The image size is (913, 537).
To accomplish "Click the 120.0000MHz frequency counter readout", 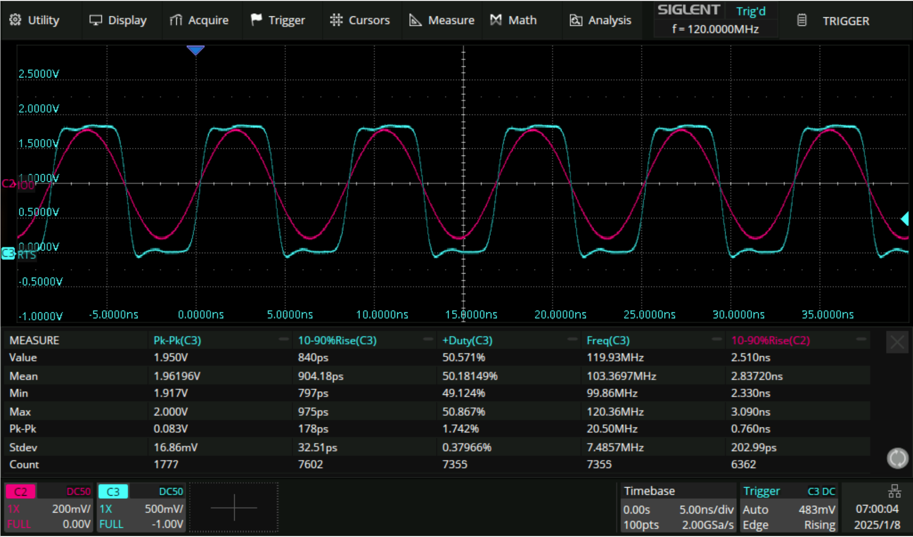I will tap(715, 29).
